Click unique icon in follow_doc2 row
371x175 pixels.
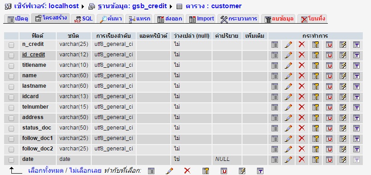click(x=329, y=149)
